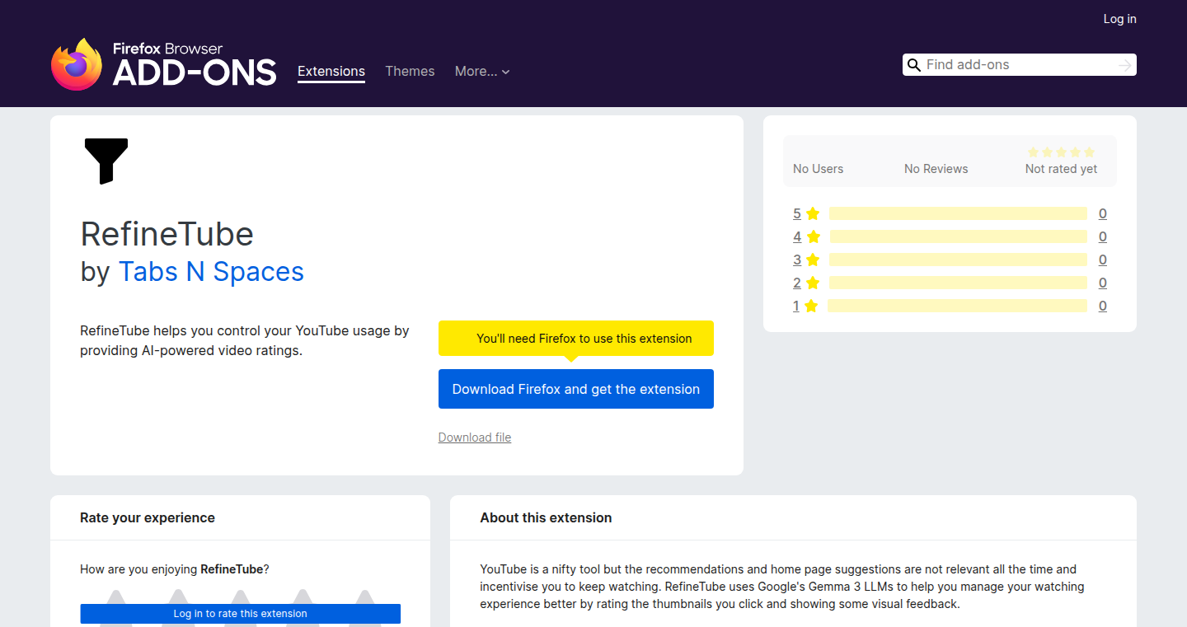The height and width of the screenshot is (627, 1187).
Task: Click the search magnifier icon
Action: [x=913, y=65]
